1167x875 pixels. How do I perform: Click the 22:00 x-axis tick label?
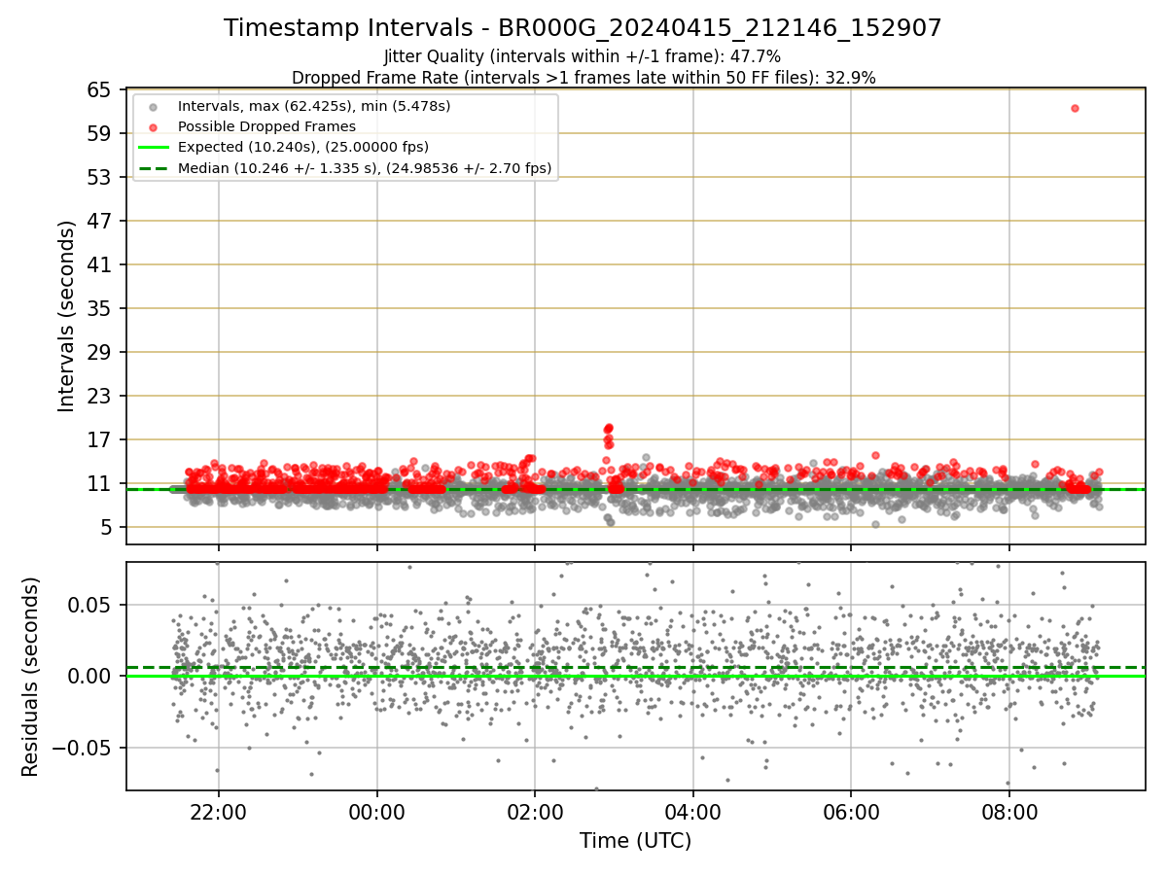click(x=219, y=811)
